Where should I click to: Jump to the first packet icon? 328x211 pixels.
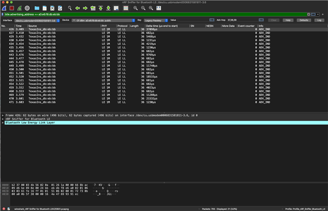click(100, 8)
